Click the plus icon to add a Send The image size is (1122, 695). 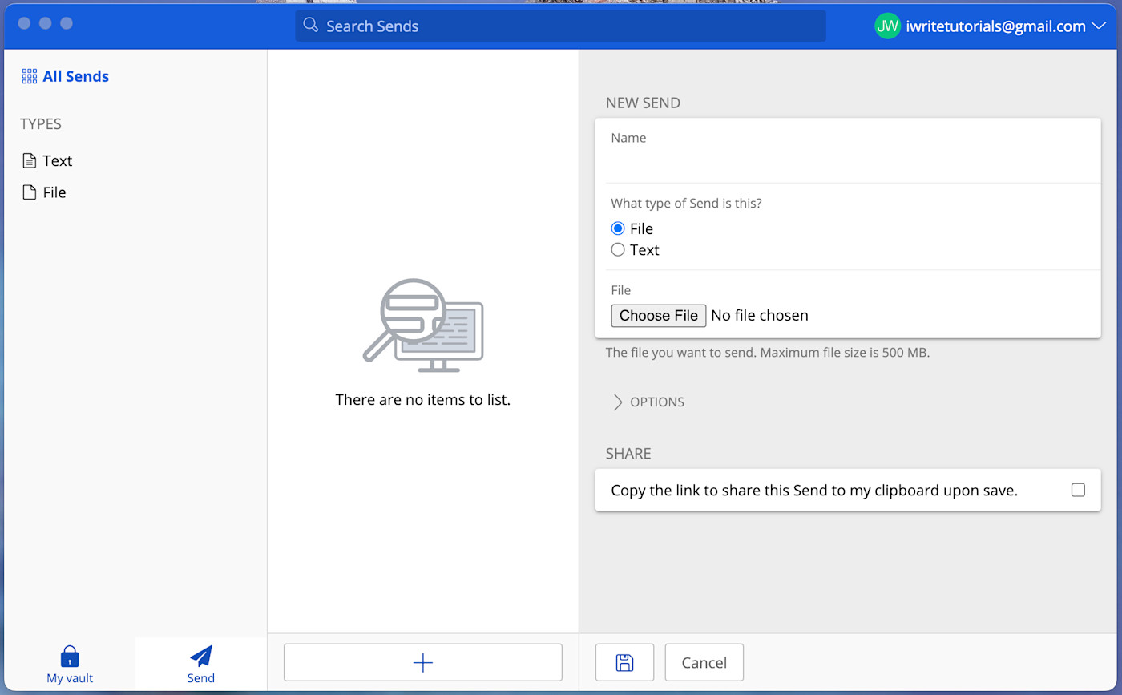[422, 662]
